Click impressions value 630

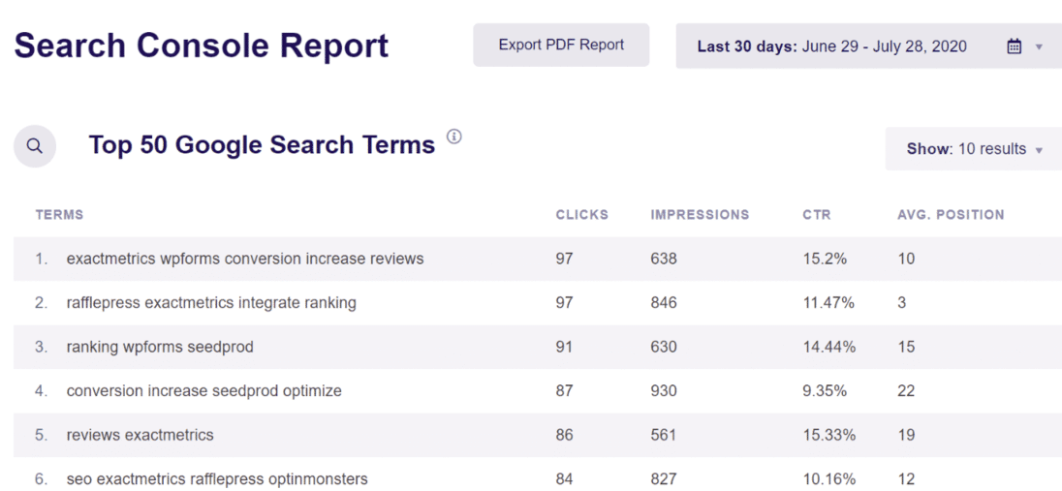tap(664, 347)
